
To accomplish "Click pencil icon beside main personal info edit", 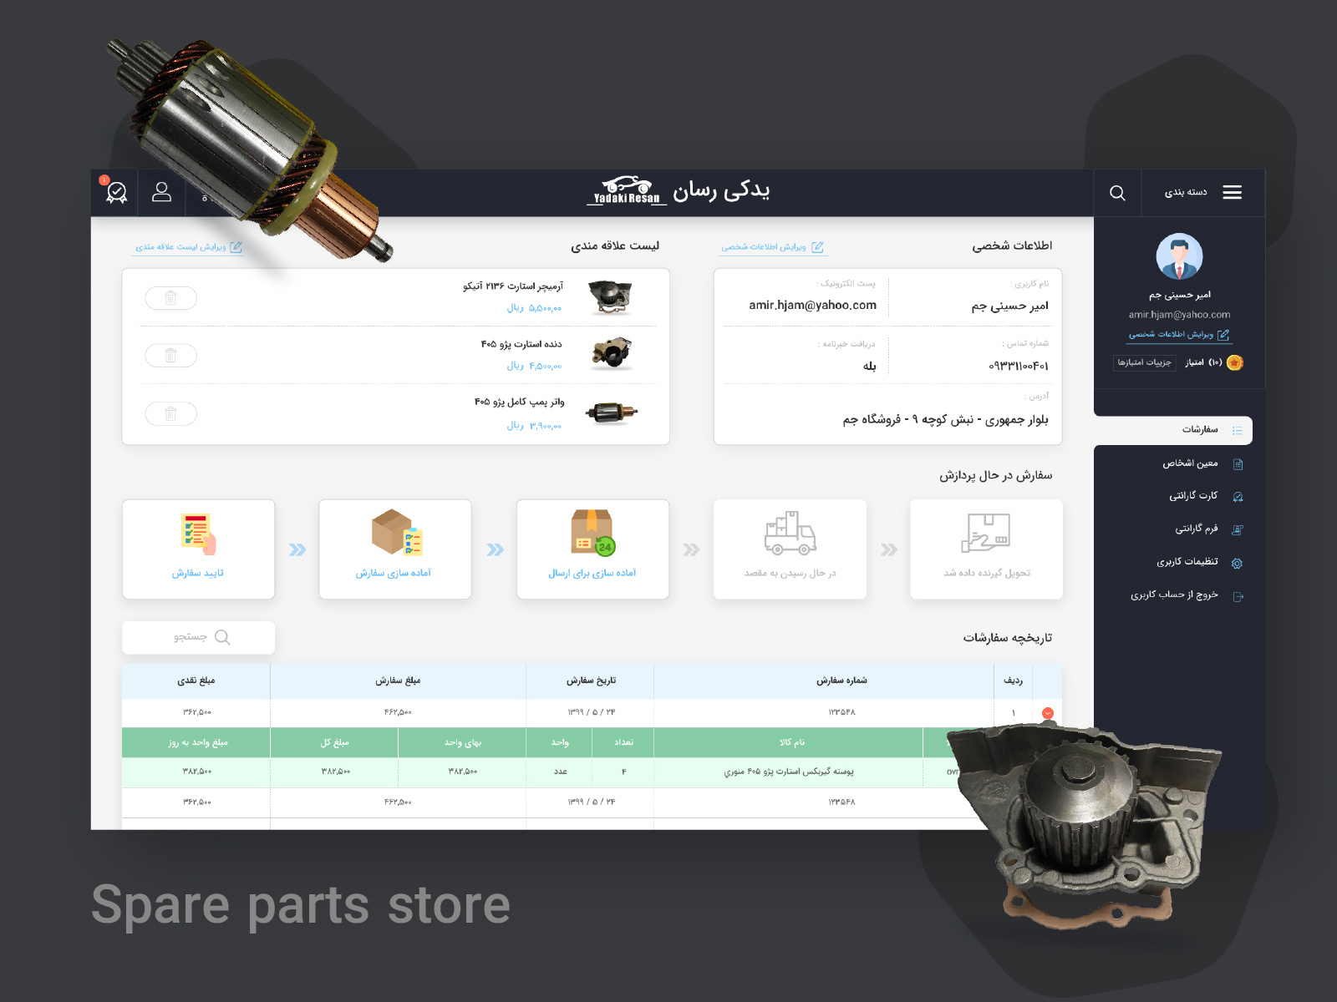I will (817, 247).
